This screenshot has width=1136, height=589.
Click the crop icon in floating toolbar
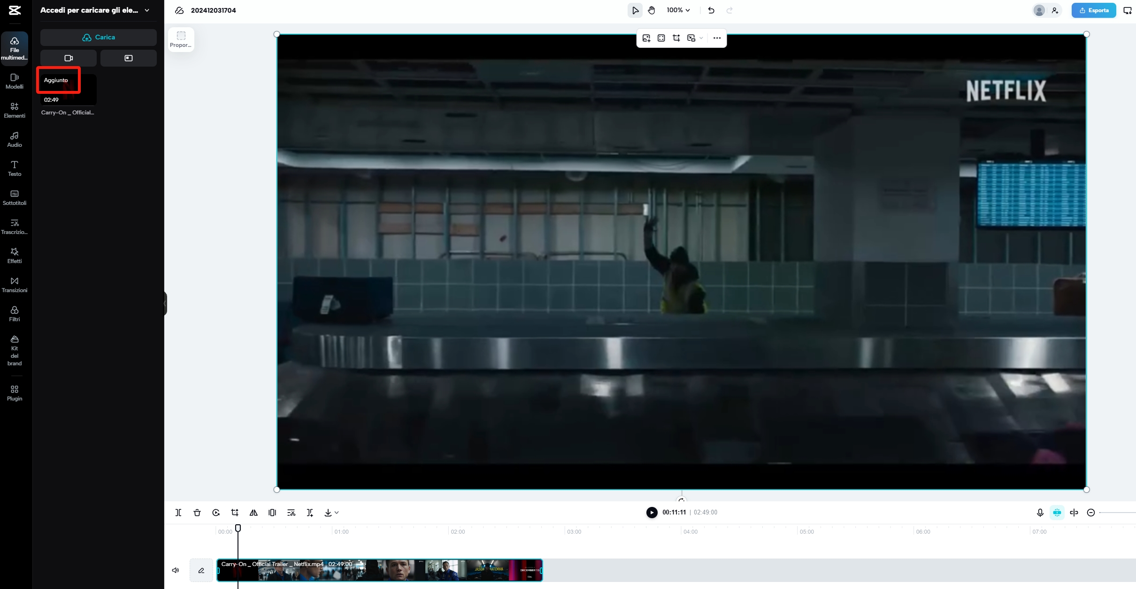pos(676,38)
